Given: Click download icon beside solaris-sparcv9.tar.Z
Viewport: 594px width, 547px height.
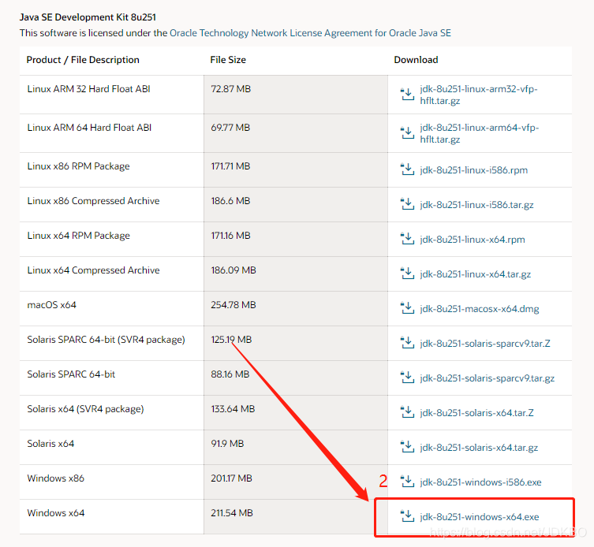Looking at the screenshot, I should pyautogui.click(x=408, y=343).
